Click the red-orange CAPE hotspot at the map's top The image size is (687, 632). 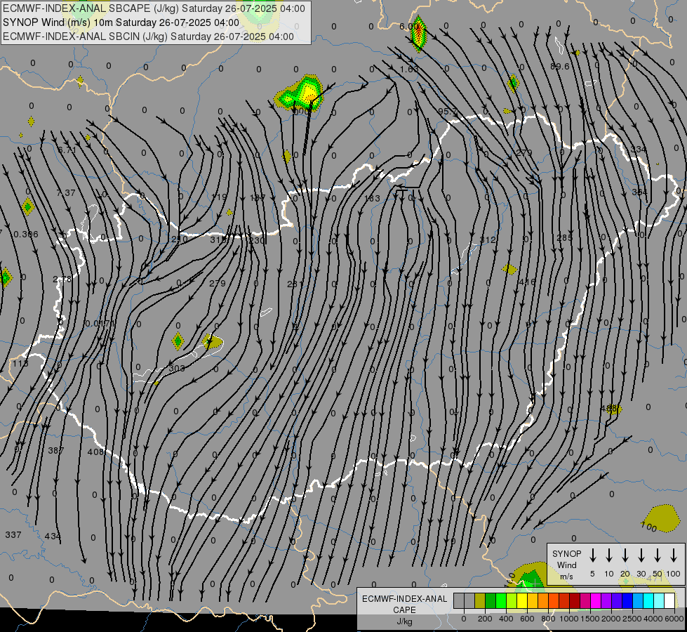coord(419,33)
